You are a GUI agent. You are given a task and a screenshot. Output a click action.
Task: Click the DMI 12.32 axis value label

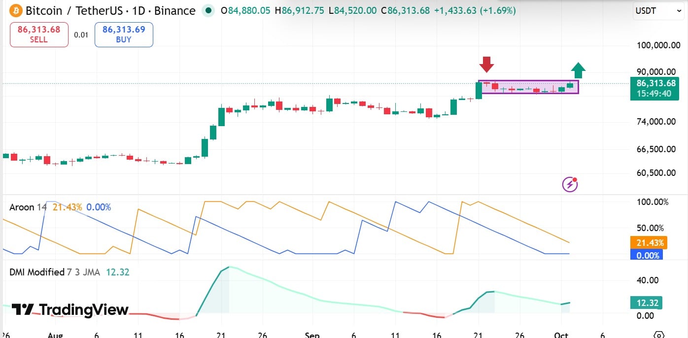(646, 303)
